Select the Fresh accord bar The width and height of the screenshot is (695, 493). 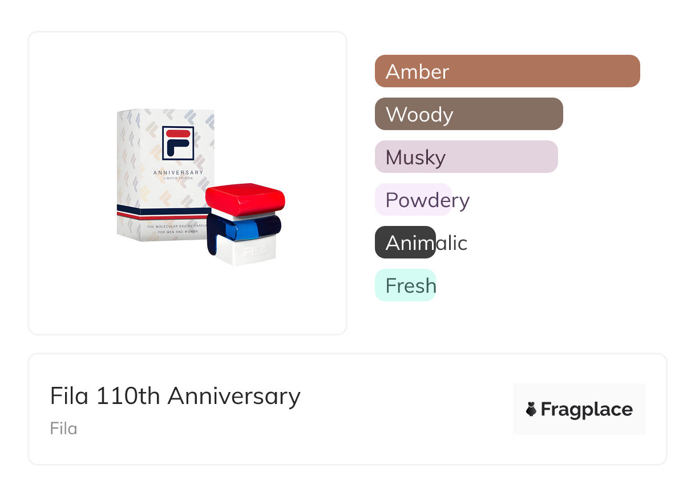(405, 285)
